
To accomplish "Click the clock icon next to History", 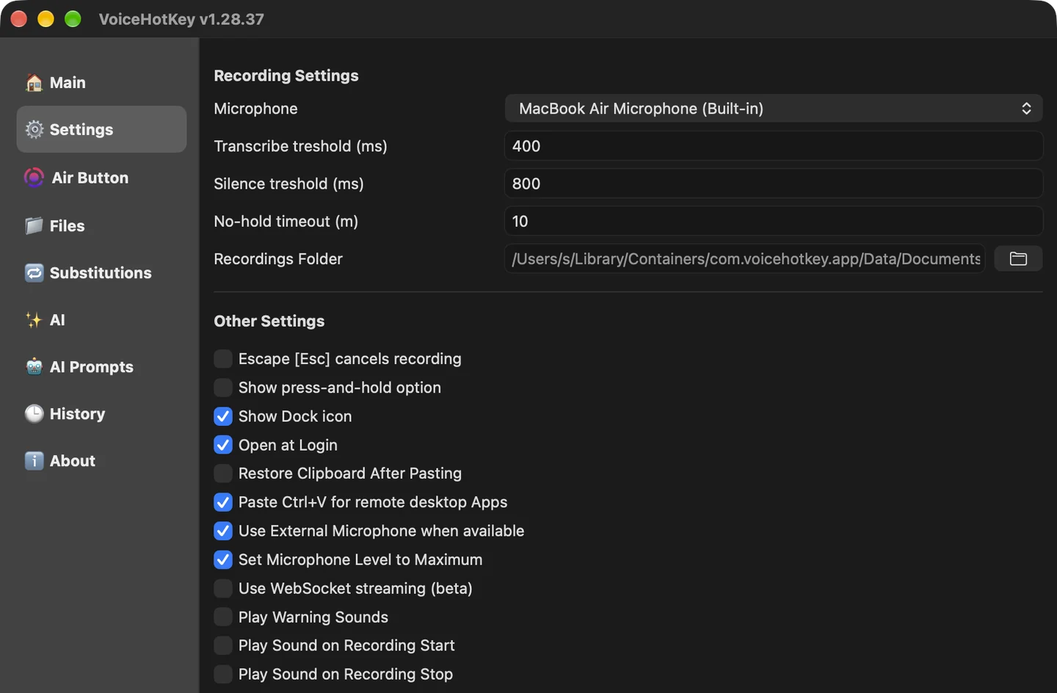I will click(34, 413).
